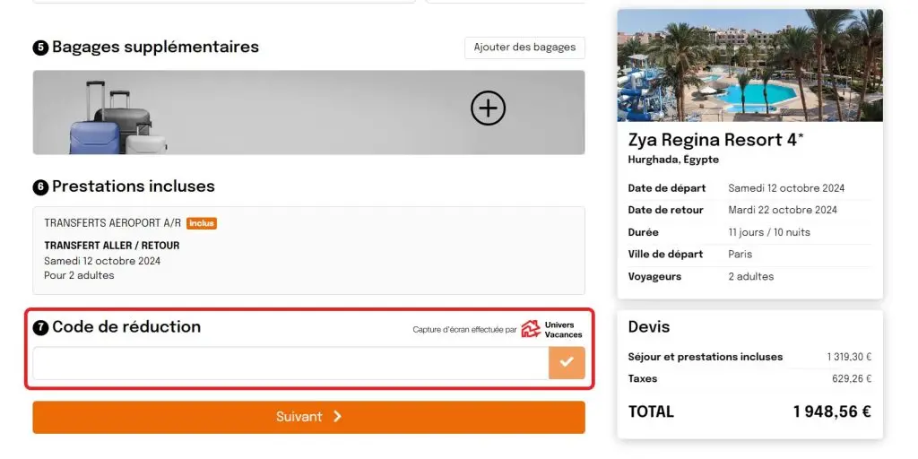
Task: Click the Univers Vacances logo
Action: click(x=551, y=329)
